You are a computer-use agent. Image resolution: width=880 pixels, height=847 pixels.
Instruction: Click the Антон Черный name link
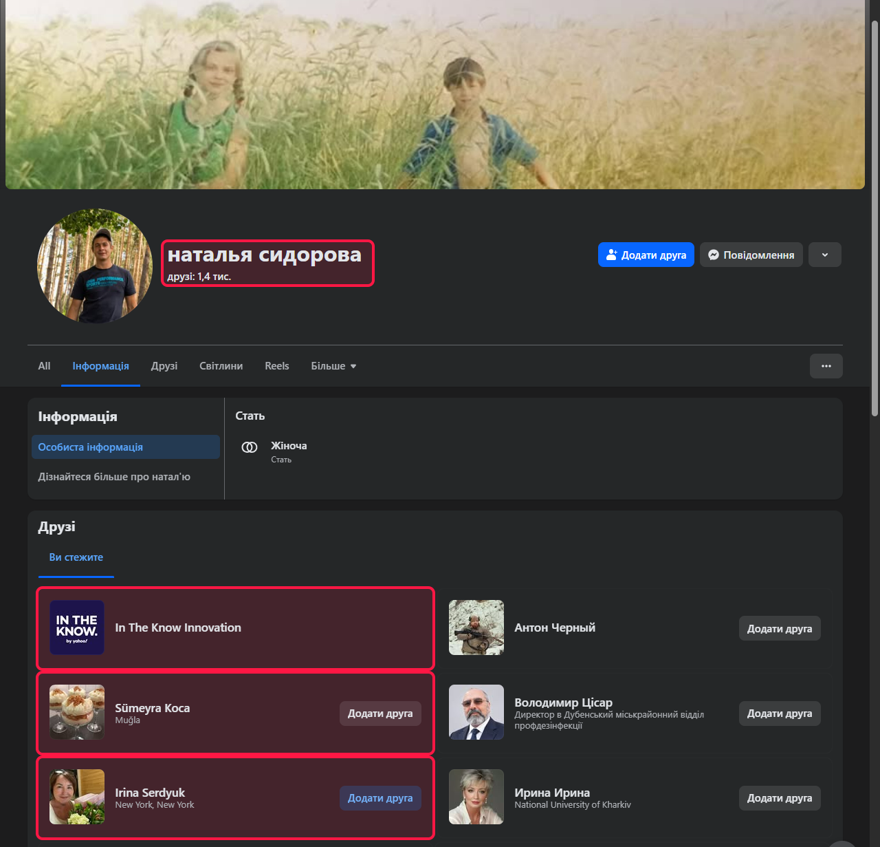(x=555, y=628)
